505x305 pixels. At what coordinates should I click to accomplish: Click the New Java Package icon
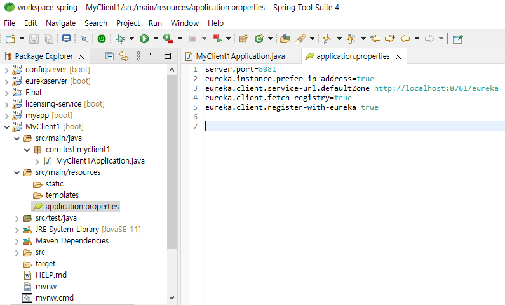(243, 39)
